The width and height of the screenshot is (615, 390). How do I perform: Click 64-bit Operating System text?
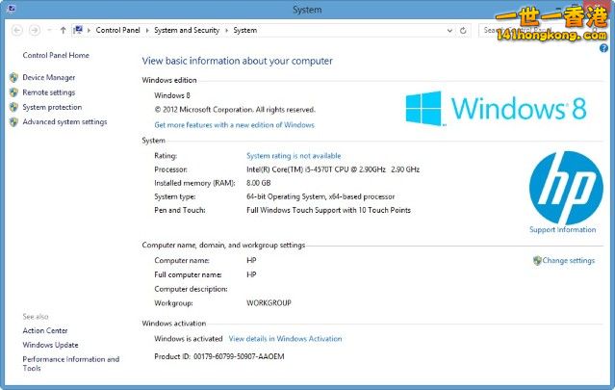click(320, 196)
